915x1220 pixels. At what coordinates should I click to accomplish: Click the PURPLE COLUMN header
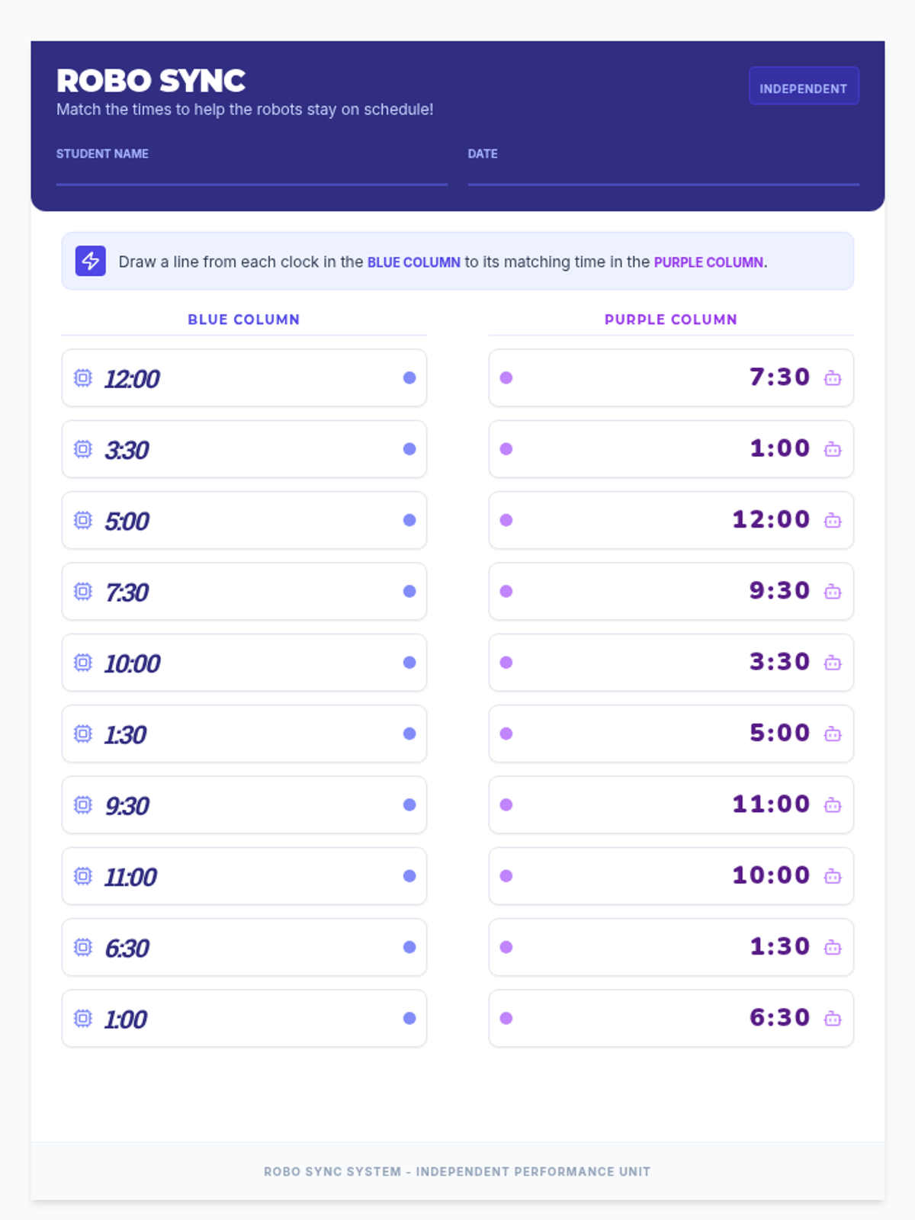tap(670, 319)
